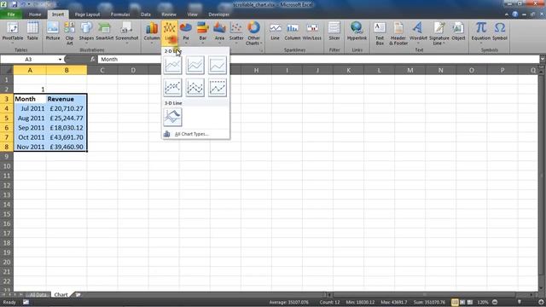Expand the Name Box dropdown arrow

point(60,60)
